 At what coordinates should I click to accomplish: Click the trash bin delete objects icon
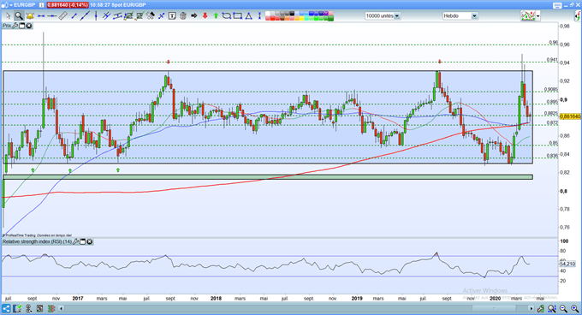[183, 16]
